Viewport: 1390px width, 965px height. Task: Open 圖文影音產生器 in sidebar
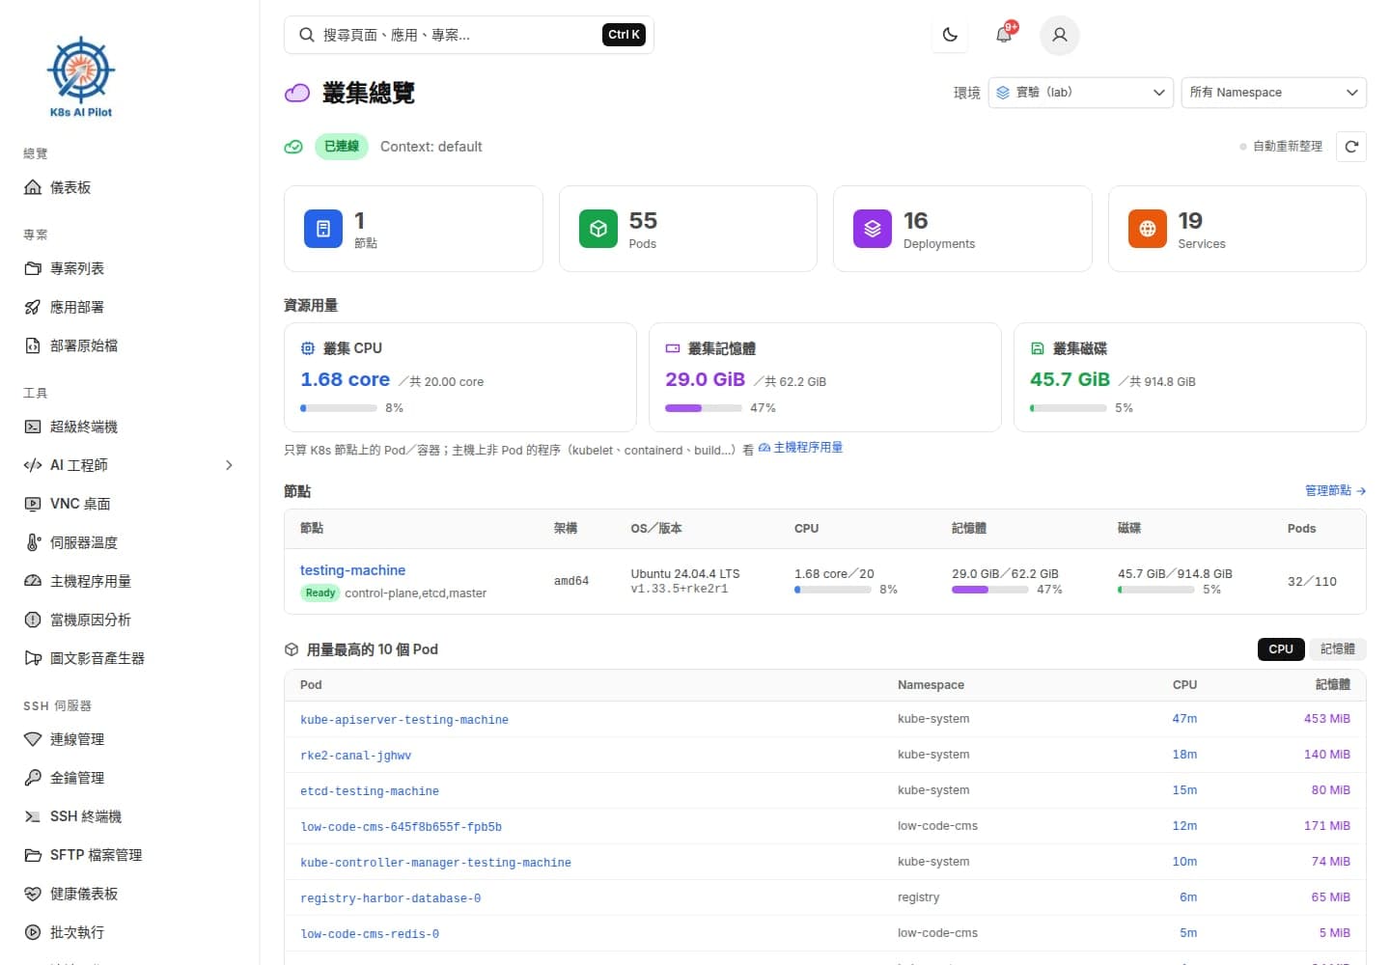click(129, 658)
